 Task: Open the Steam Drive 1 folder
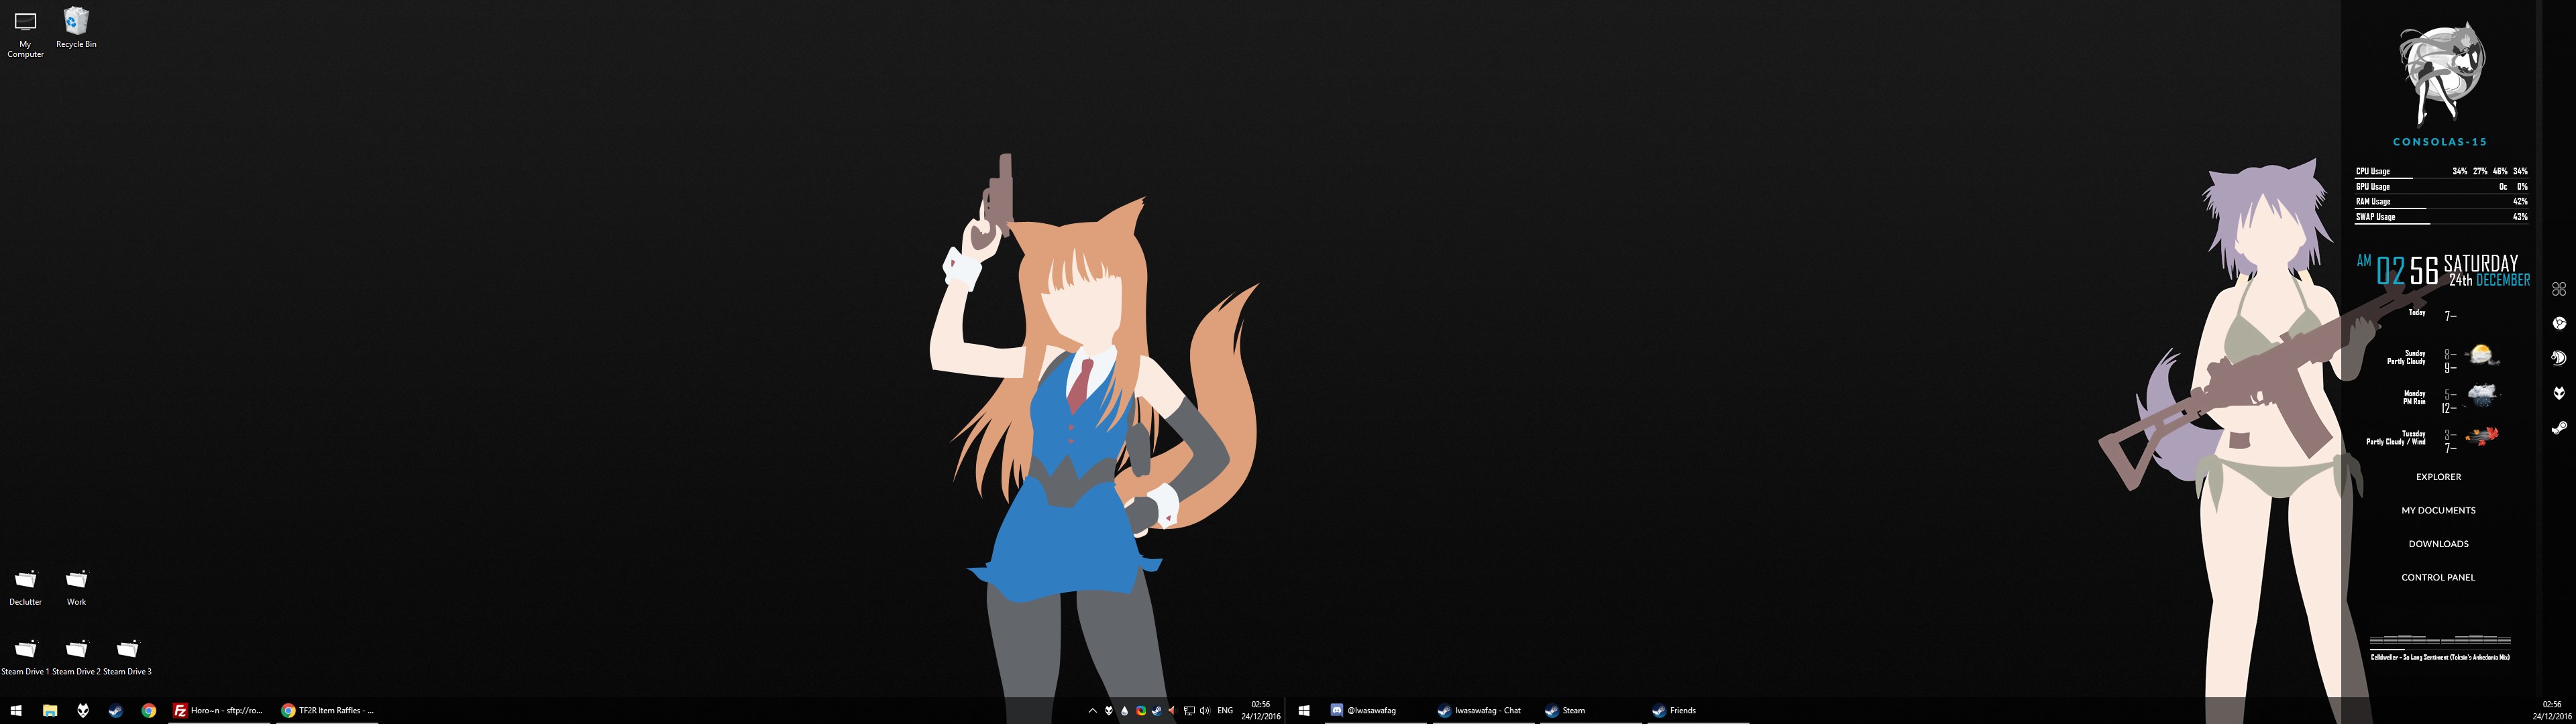(x=25, y=657)
